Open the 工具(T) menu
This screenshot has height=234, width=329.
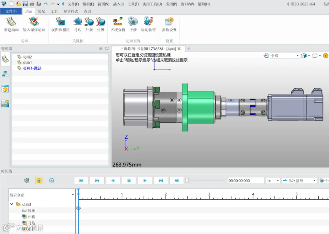tap(133, 4)
